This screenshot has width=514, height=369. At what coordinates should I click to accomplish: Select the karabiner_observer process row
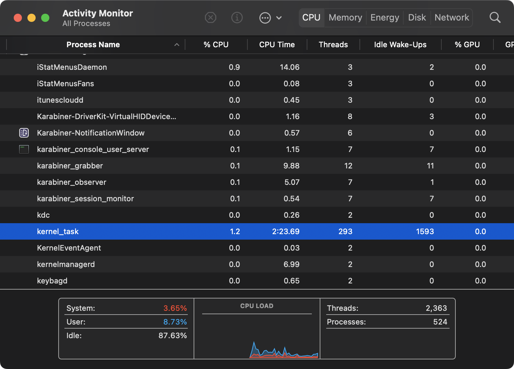pos(257,182)
